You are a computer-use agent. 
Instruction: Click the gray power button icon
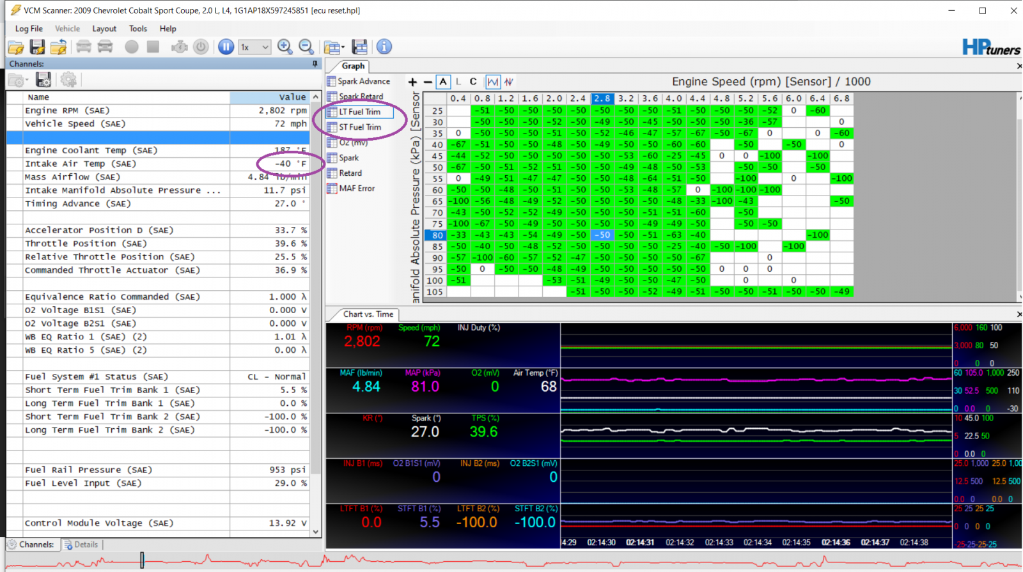[x=201, y=47]
